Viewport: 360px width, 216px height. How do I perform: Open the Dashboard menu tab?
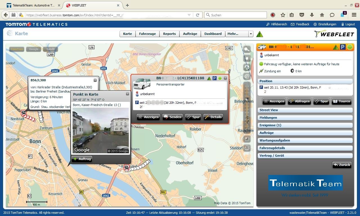tap(213, 34)
